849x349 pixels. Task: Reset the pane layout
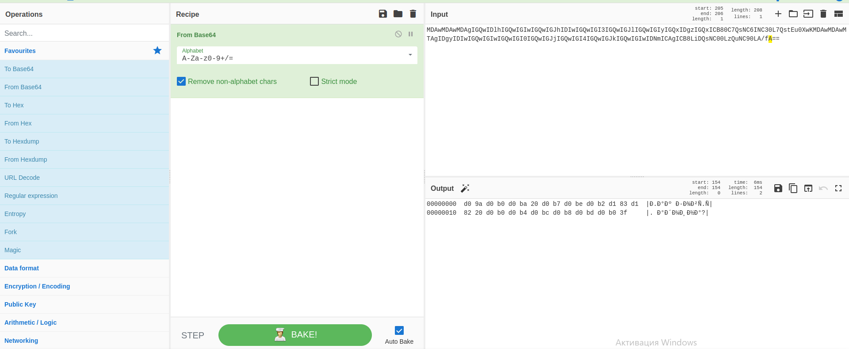838,14
